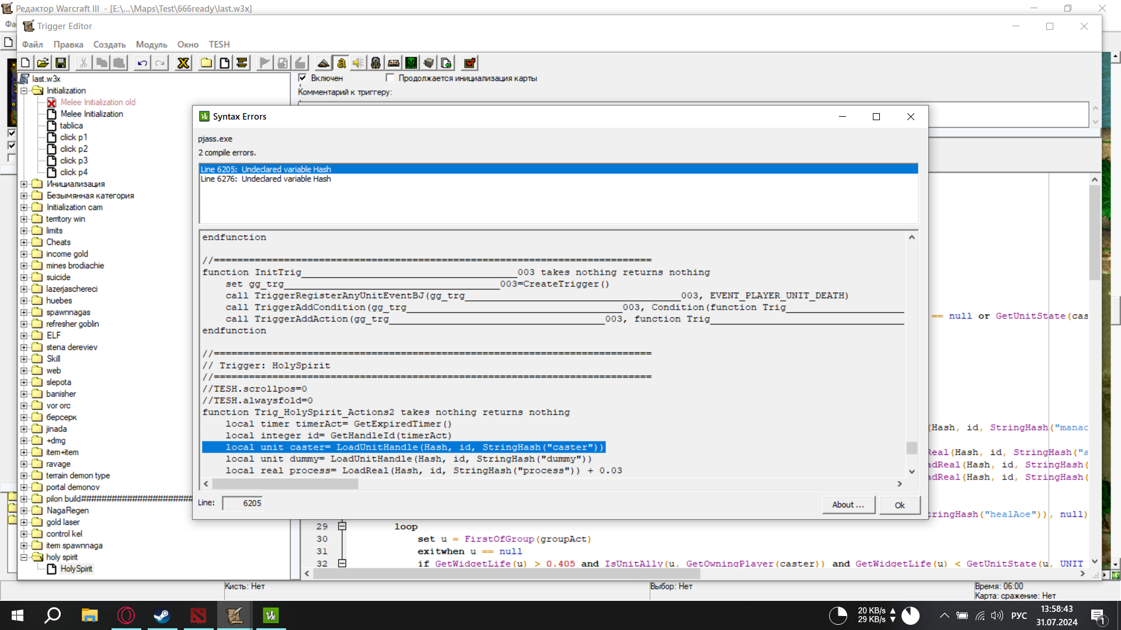The height and width of the screenshot is (630, 1121).
Task: Open the Object Editor helmet icon
Action: point(375,63)
